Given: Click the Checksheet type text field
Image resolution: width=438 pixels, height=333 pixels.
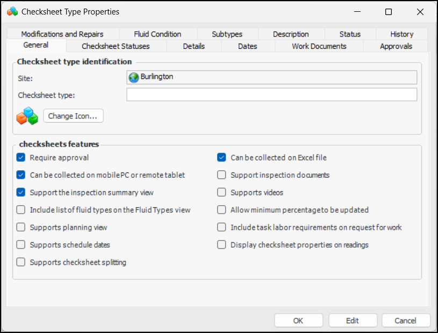Looking at the screenshot, I should pyautogui.click(x=271, y=95).
